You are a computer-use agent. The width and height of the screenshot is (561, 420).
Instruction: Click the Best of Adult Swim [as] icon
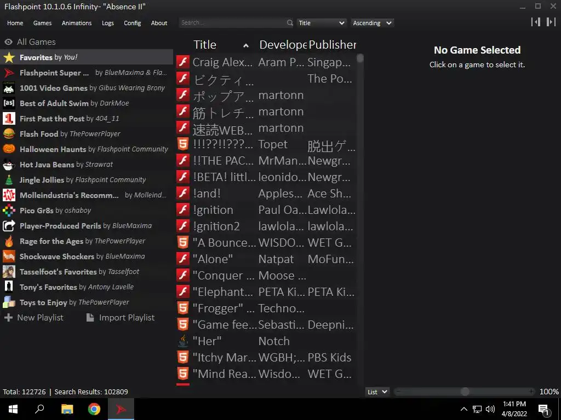coord(9,103)
